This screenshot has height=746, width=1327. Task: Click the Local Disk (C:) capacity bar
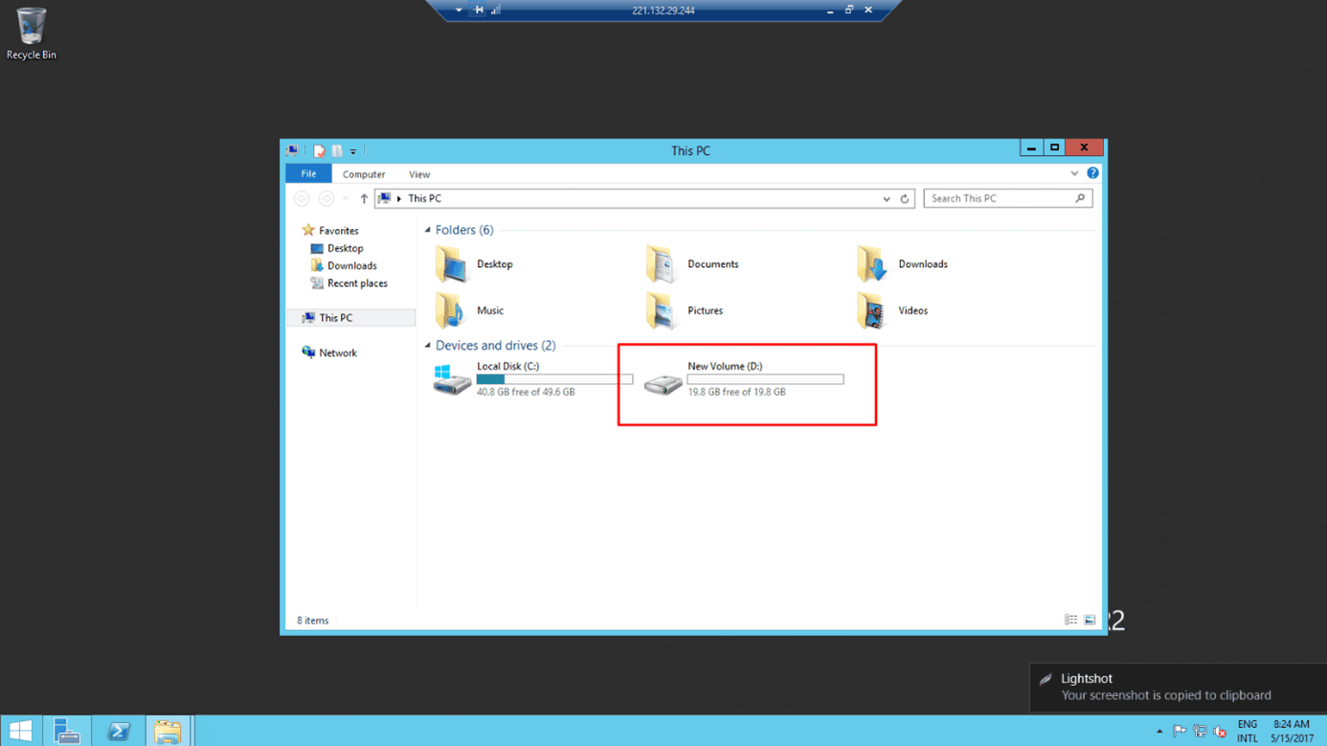pos(554,379)
